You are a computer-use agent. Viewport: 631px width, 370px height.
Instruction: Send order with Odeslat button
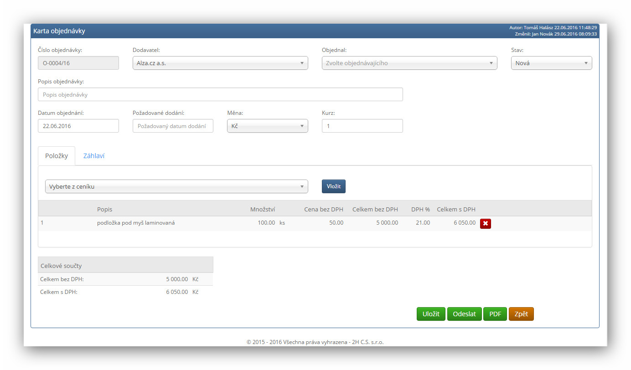pyautogui.click(x=464, y=314)
